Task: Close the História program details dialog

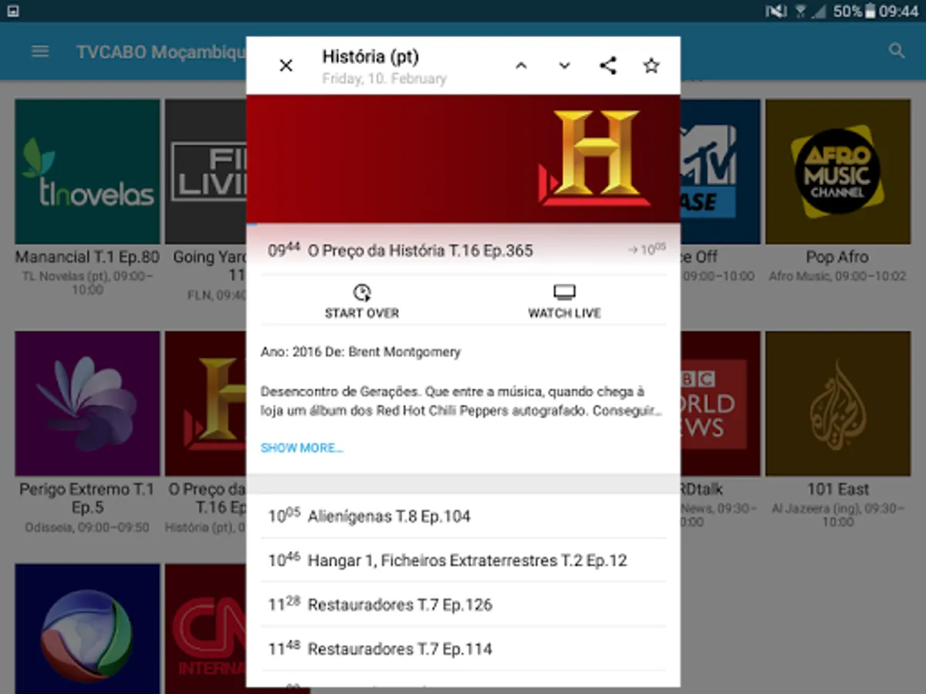Action: pos(286,66)
